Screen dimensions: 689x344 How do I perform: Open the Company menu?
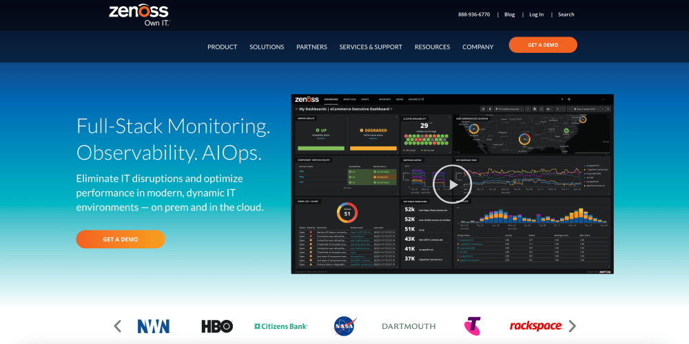click(x=477, y=47)
